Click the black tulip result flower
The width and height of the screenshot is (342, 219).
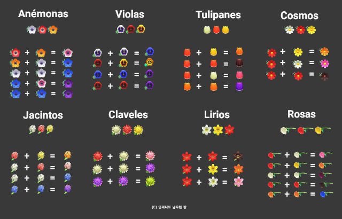point(239,64)
